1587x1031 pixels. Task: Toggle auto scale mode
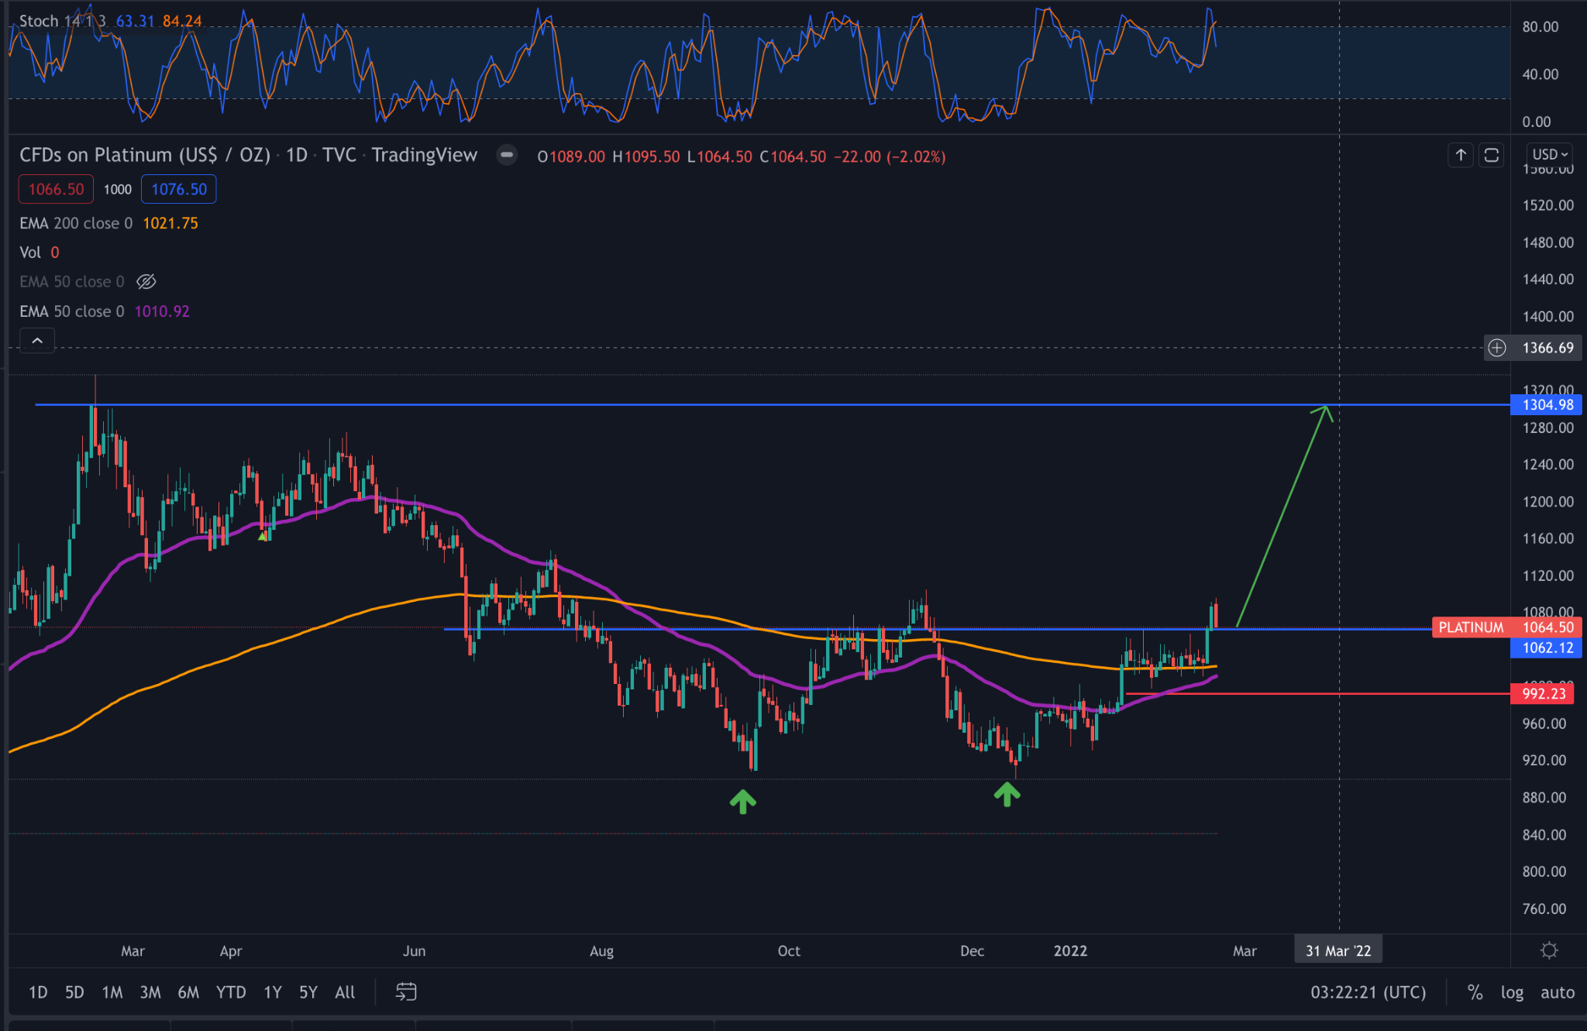[1557, 992]
